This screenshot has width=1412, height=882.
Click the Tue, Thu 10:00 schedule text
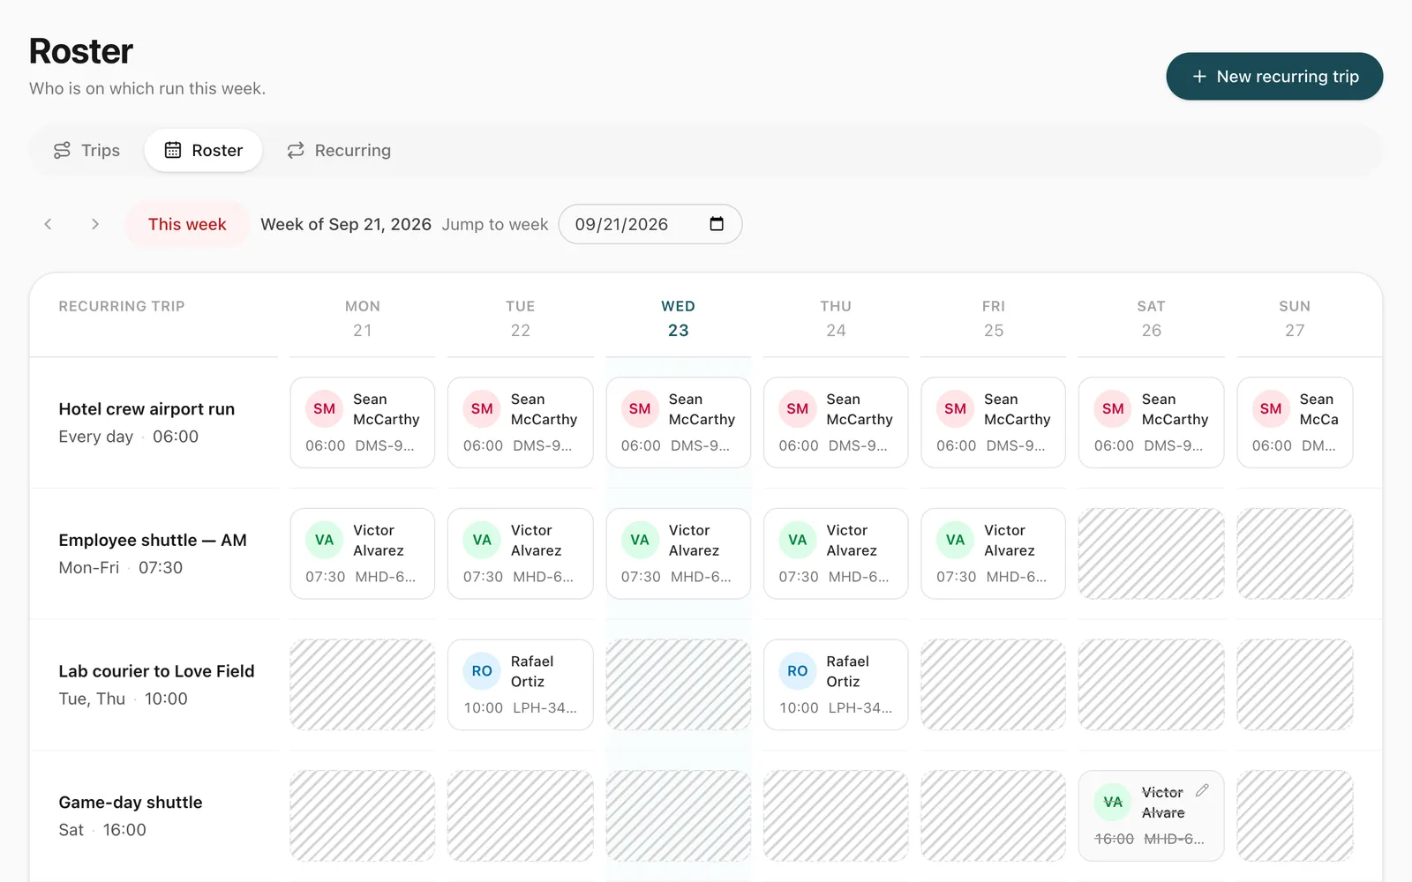(123, 699)
